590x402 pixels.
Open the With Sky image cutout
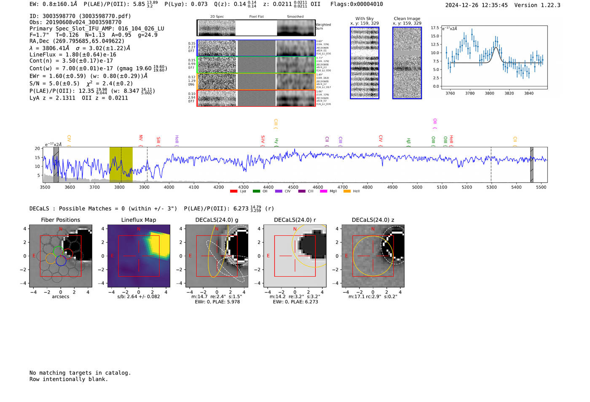(365, 63)
